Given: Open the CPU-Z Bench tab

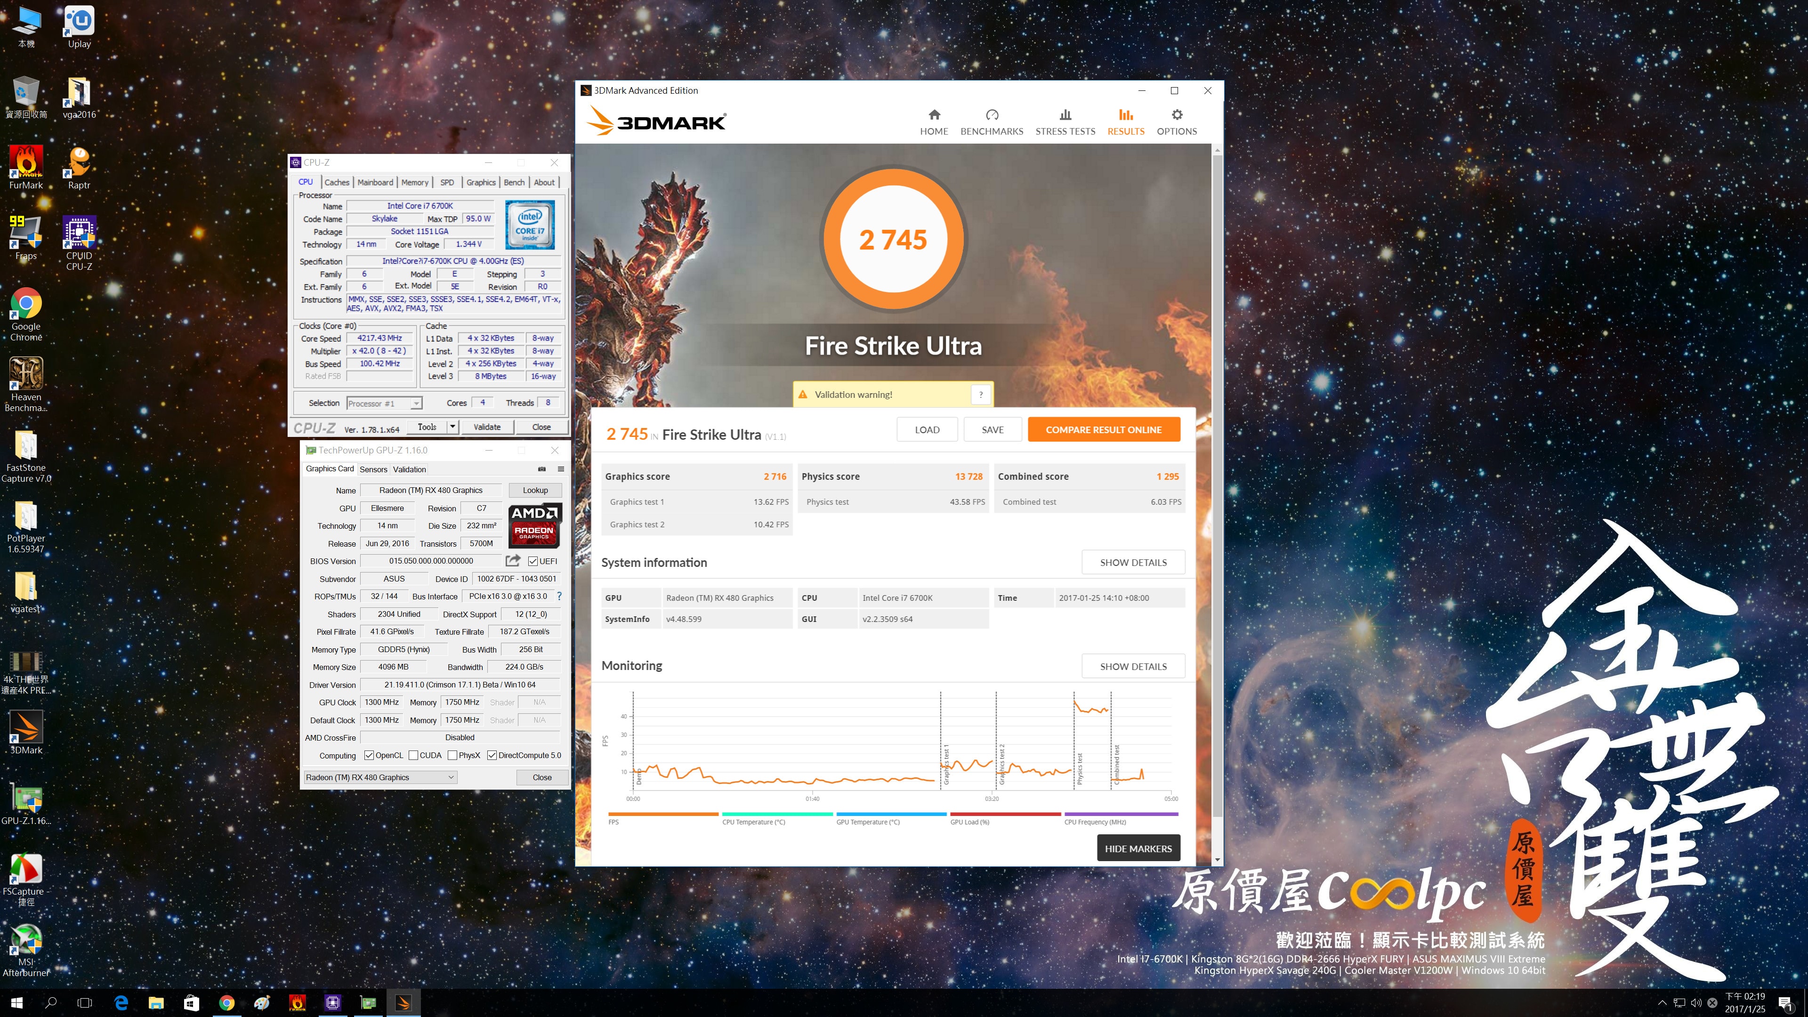Looking at the screenshot, I should (x=515, y=183).
